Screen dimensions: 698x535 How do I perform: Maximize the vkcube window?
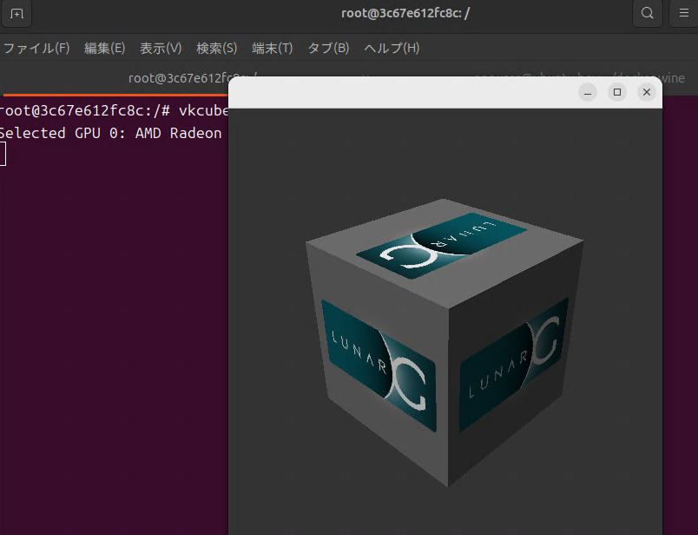coord(617,92)
